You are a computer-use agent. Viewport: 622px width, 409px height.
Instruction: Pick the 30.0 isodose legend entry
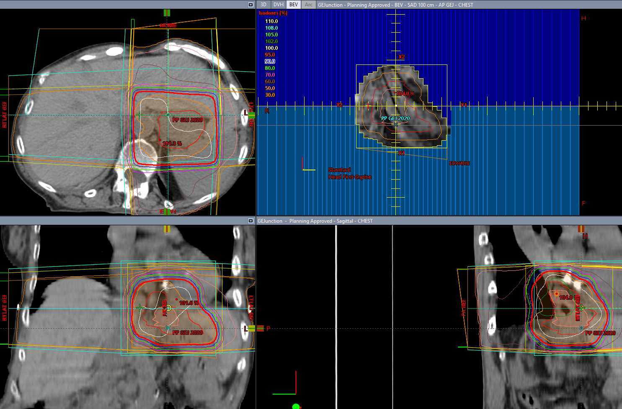[x=270, y=95]
